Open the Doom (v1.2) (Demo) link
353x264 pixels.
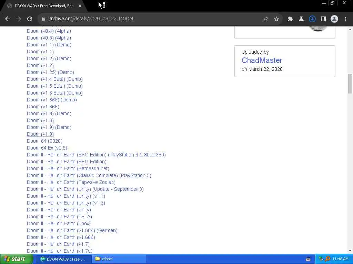coord(49,58)
